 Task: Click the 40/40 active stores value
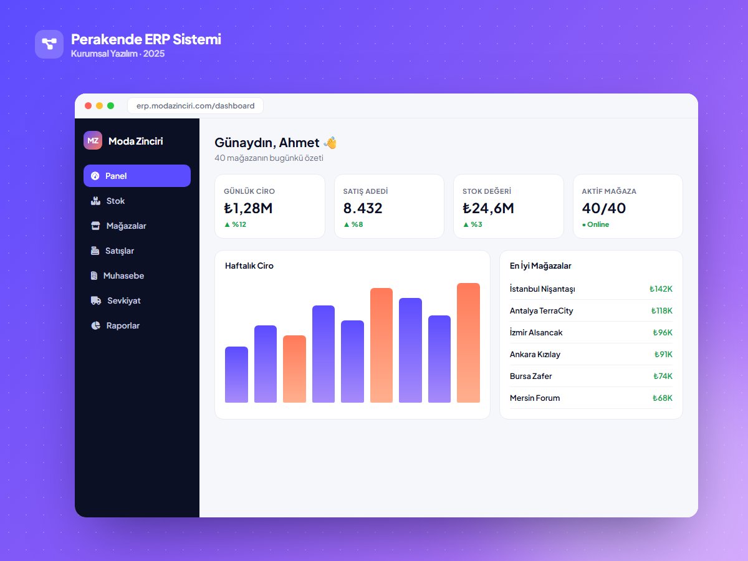pos(604,208)
